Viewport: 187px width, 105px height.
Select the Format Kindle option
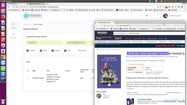tap(135, 69)
